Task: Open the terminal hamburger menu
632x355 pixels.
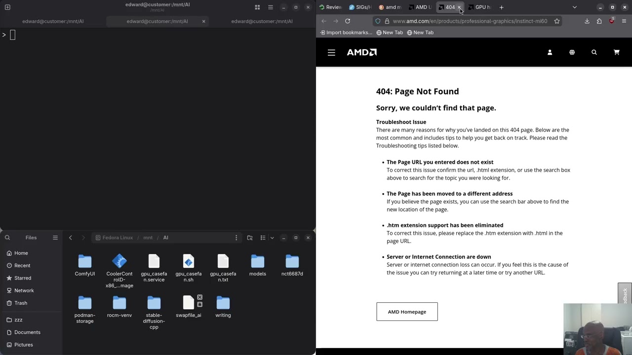Action: (x=270, y=7)
